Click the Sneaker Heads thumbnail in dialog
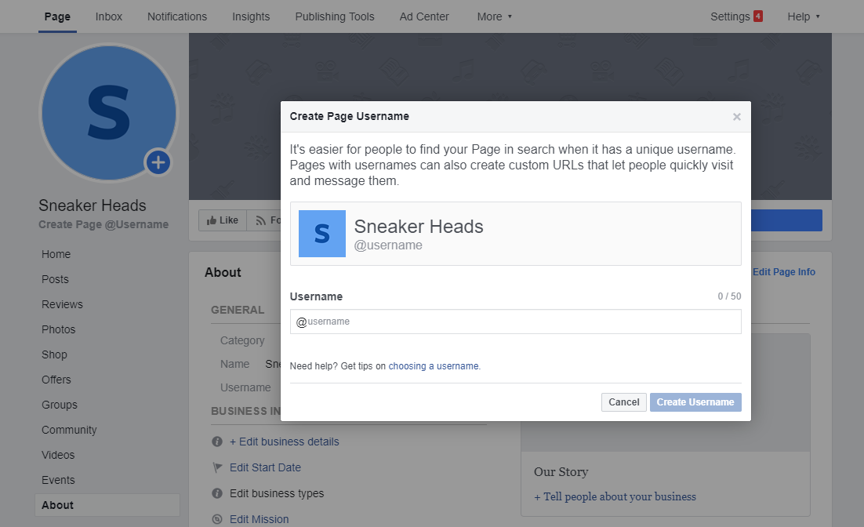The height and width of the screenshot is (527, 864). pos(321,234)
